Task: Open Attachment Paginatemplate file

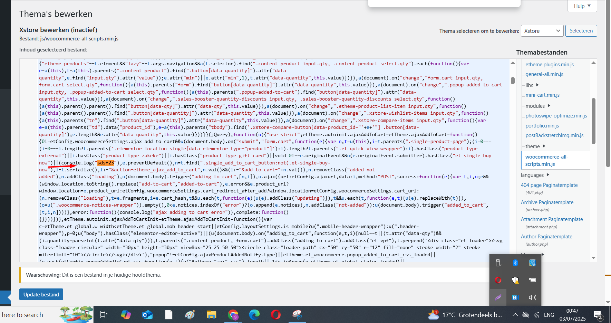Action: click(552, 219)
